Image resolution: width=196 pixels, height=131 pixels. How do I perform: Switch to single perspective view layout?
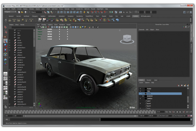click(5, 74)
